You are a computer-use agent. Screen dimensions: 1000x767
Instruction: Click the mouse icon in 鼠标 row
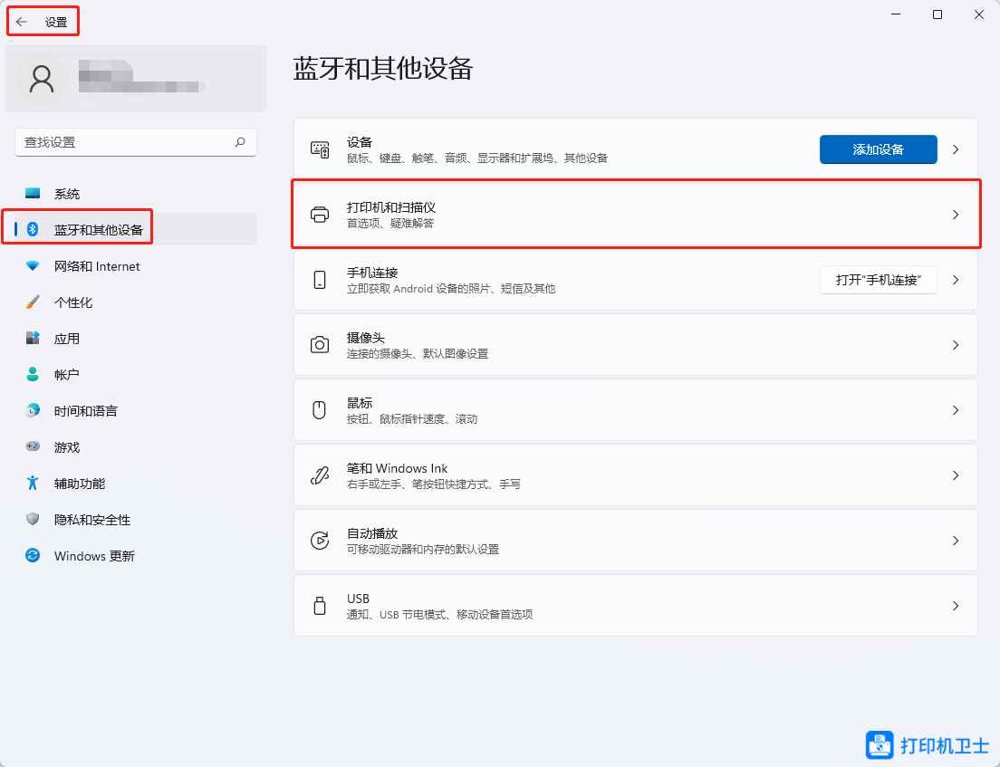click(320, 410)
